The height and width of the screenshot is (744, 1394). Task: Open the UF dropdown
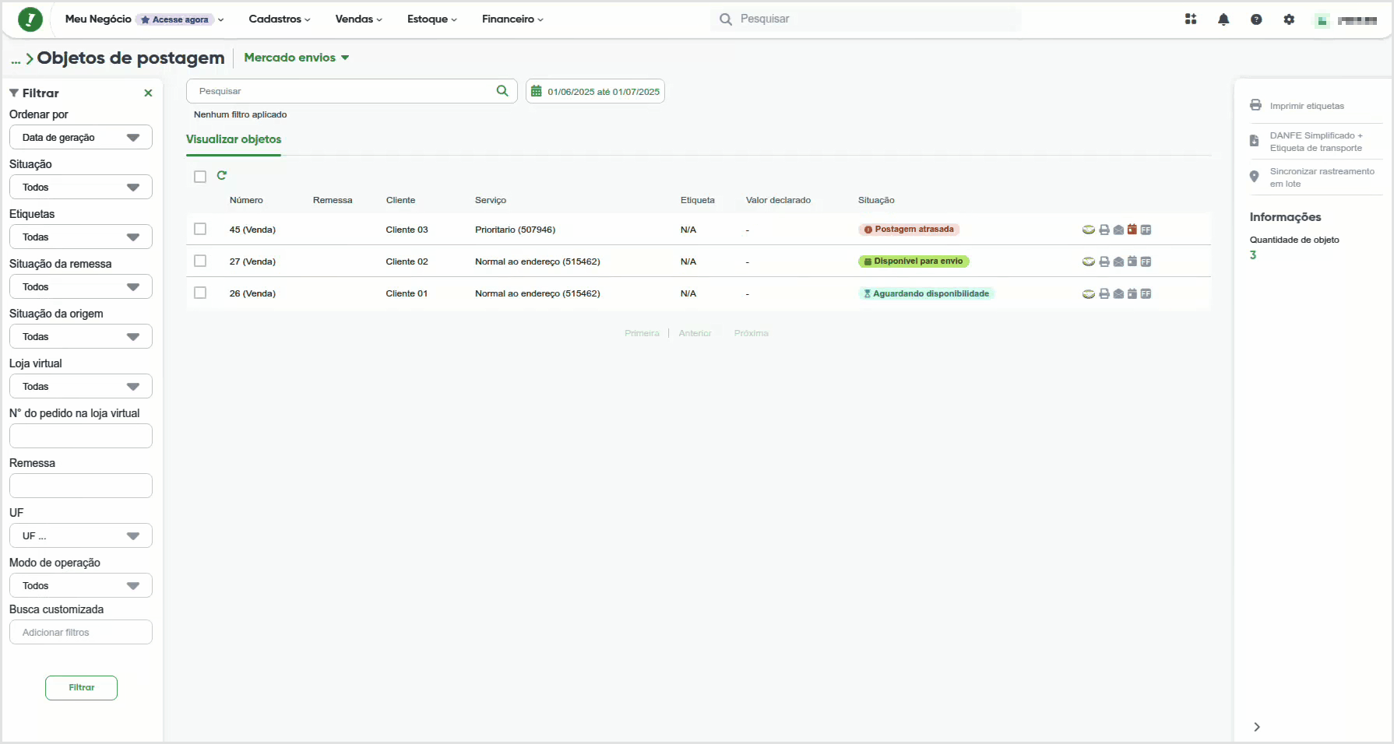click(x=81, y=535)
